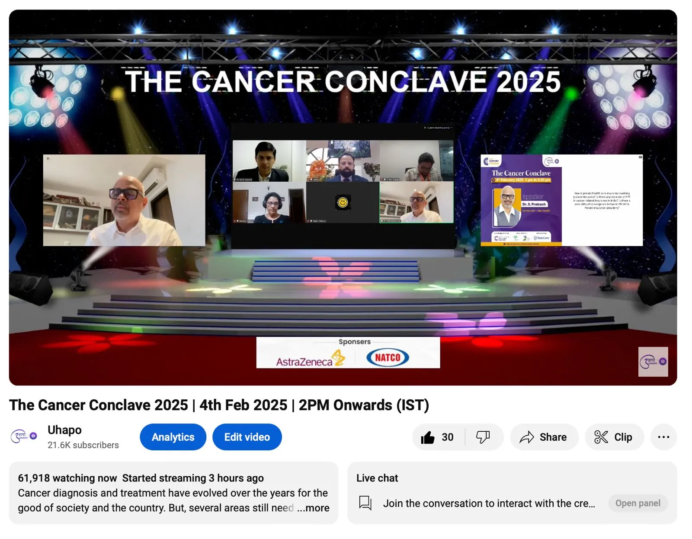Click the 'Join the conversation' chat prompt

click(489, 503)
